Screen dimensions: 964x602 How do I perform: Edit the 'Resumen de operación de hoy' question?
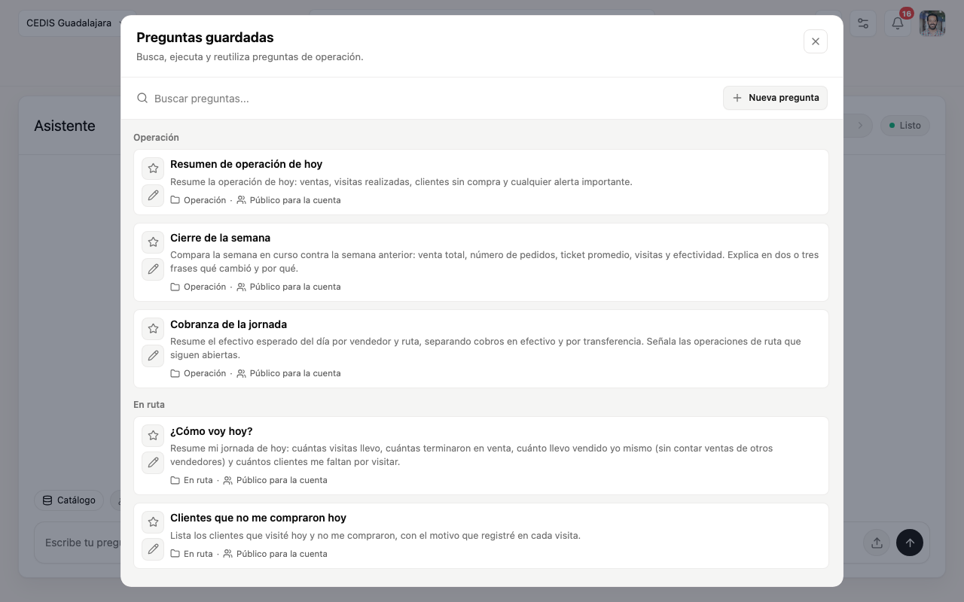(153, 196)
